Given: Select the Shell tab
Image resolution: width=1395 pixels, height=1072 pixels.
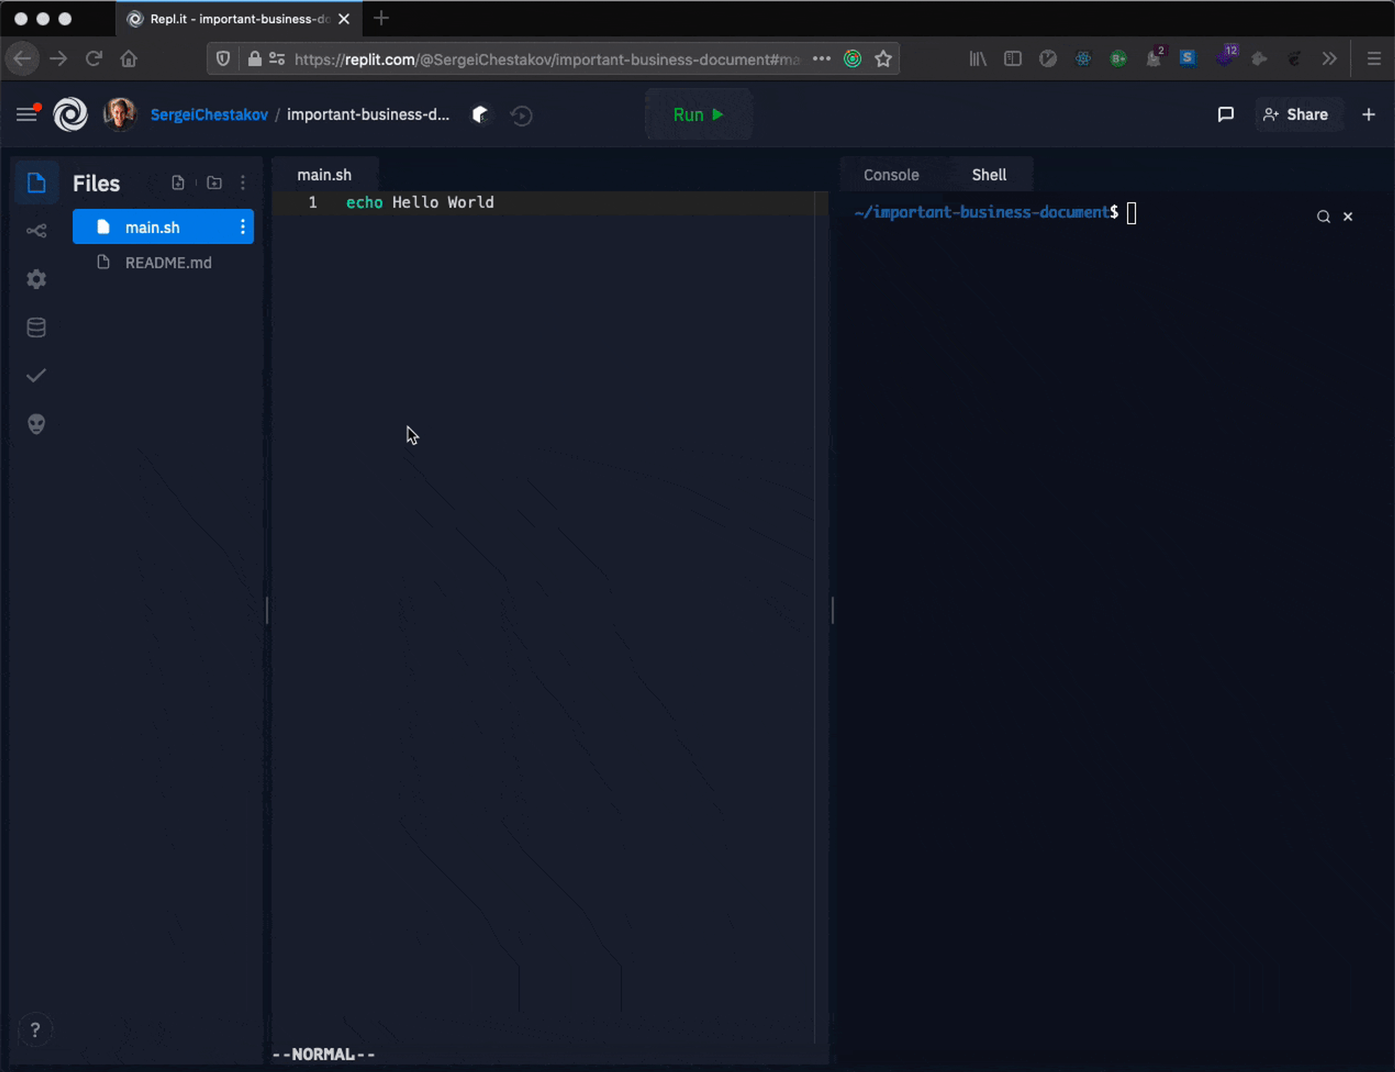Looking at the screenshot, I should pos(988,175).
